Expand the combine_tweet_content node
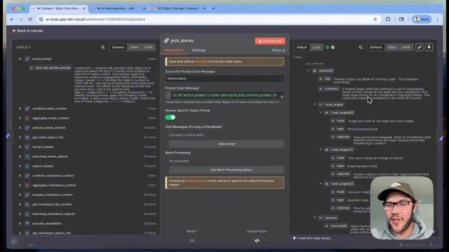The width and height of the screenshot is (449, 252). tap(20, 109)
